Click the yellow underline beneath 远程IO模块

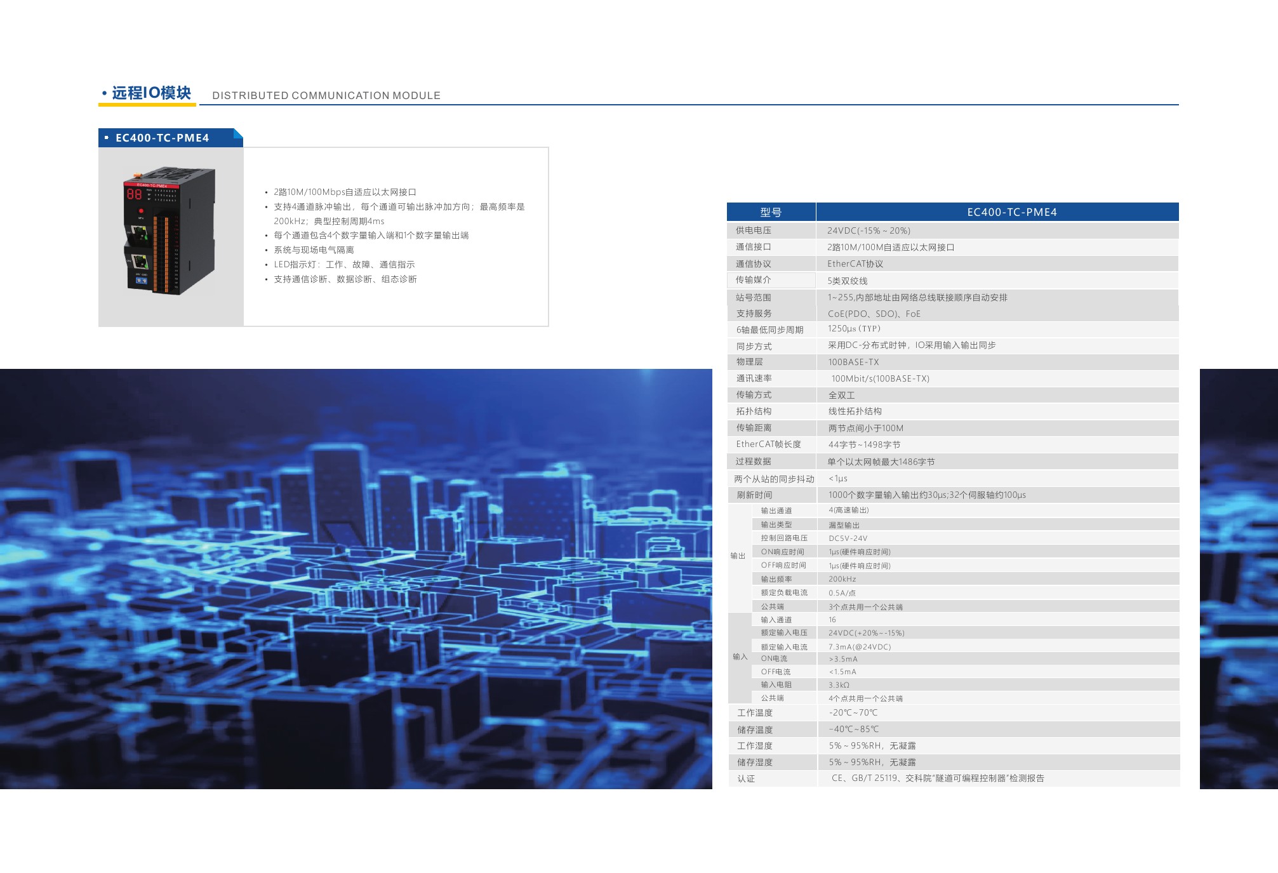[x=147, y=105]
